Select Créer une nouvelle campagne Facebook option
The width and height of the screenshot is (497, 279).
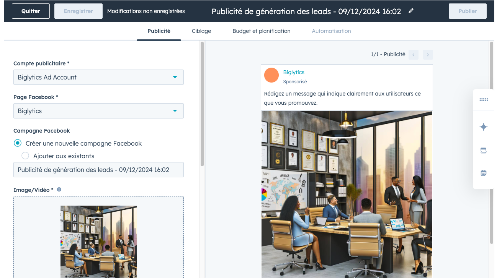coord(17,143)
